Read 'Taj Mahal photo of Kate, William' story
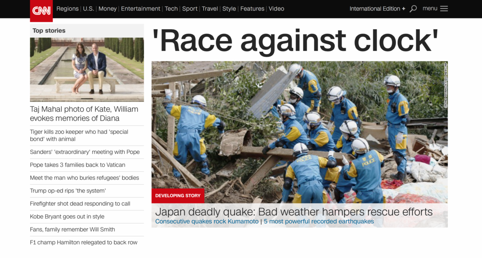482x258 pixels. 84,114
